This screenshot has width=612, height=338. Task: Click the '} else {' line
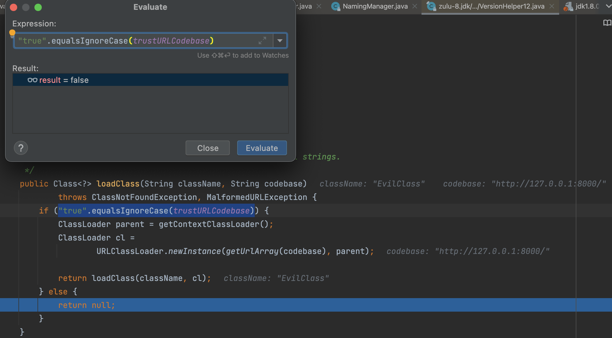58,292
